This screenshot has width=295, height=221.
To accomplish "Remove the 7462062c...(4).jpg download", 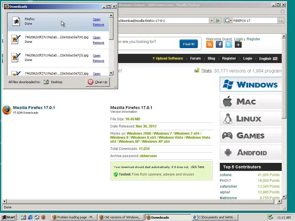I will pos(99,43).
